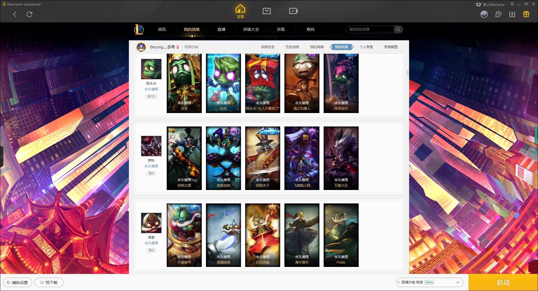Open the 发现 tab
Viewport: 538px width, 291px height.
(281, 29)
